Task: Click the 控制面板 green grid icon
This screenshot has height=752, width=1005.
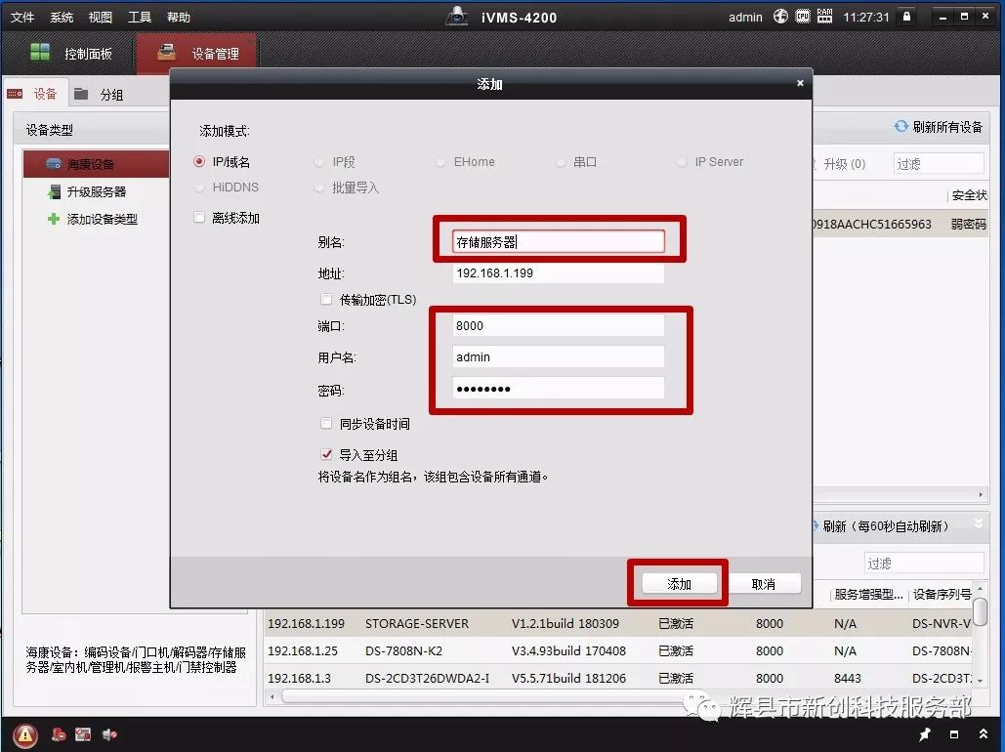Action: (x=40, y=52)
